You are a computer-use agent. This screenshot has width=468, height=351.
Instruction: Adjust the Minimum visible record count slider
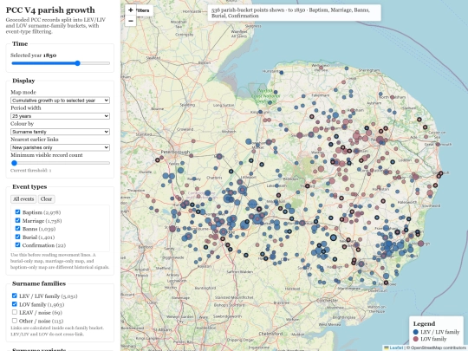tap(61, 163)
